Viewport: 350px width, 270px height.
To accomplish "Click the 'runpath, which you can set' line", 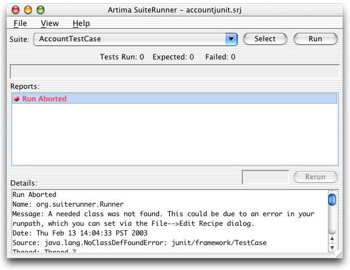I will (x=133, y=224).
